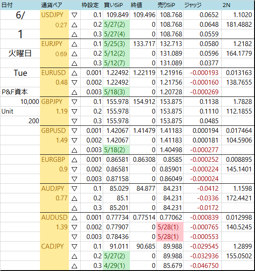This screenshot has height=271, width=255.
Task: Select closing price 133.717
Action: (x=143, y=44)
